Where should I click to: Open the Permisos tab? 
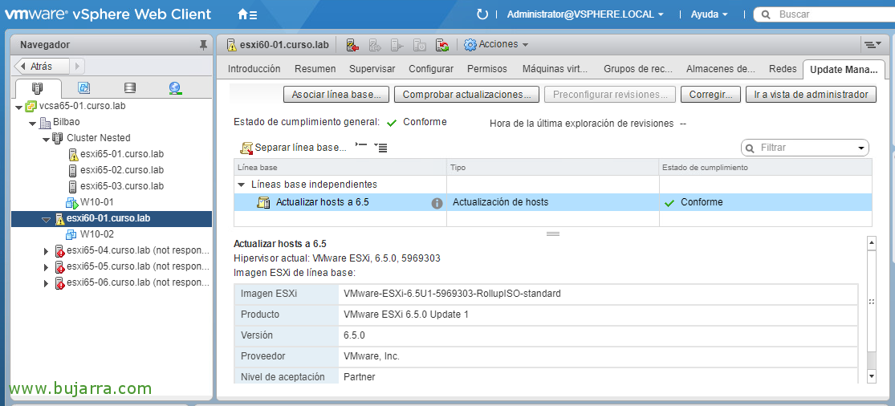click(x=487, y=69)
